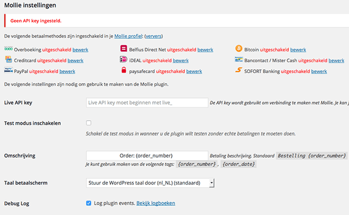Click the Omschrijving order description field
This screenshot has width=349, height=215.
click(147, 156)
